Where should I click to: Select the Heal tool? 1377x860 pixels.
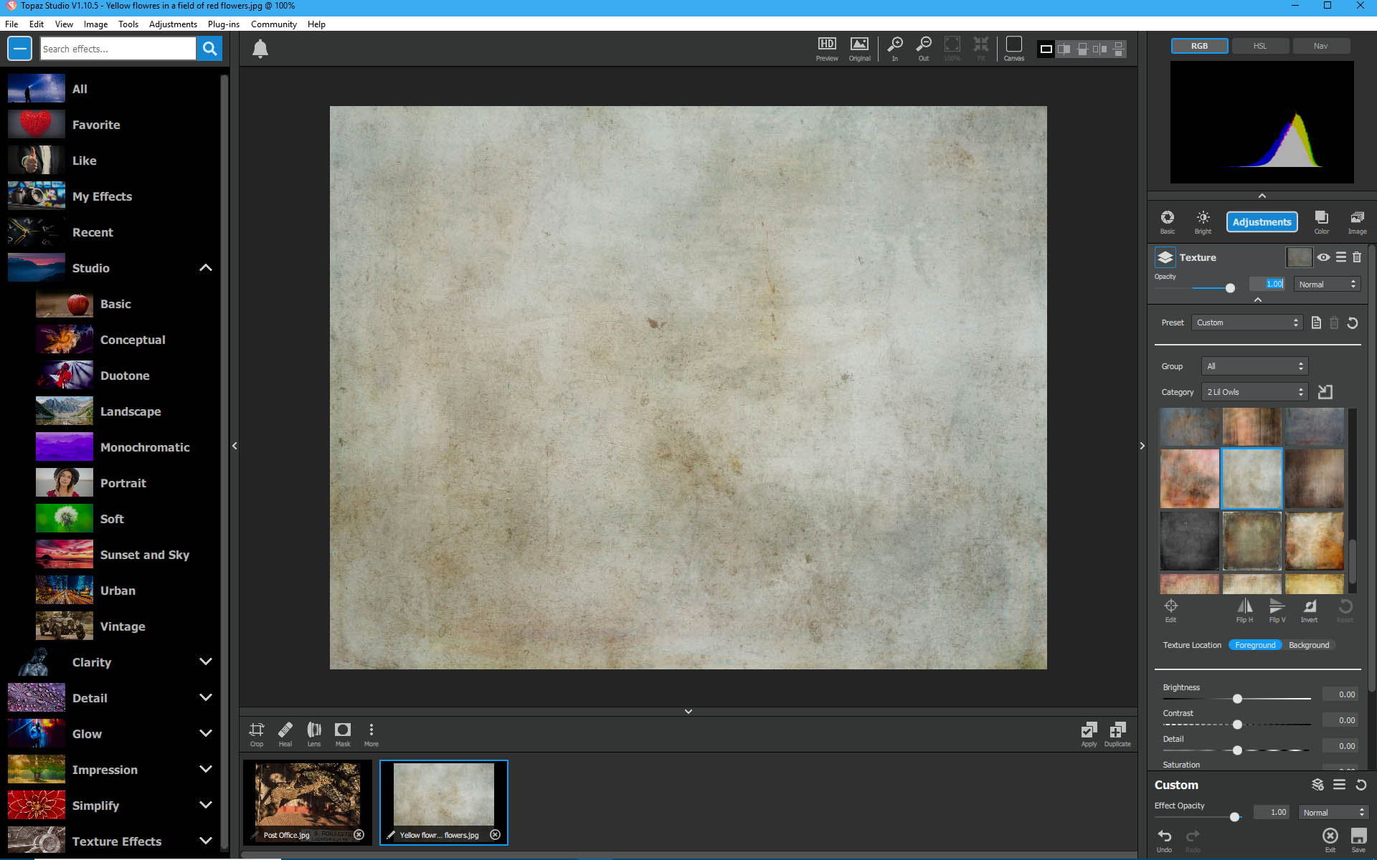pyautogui.click(x=285, y=734)
